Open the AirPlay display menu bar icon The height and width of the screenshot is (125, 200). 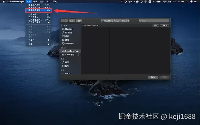tap(141, 1)
